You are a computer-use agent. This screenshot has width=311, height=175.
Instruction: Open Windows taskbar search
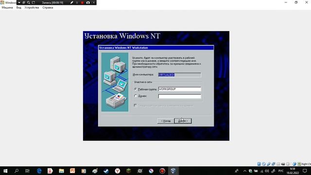pyautogui.click(x=17, y=171)
